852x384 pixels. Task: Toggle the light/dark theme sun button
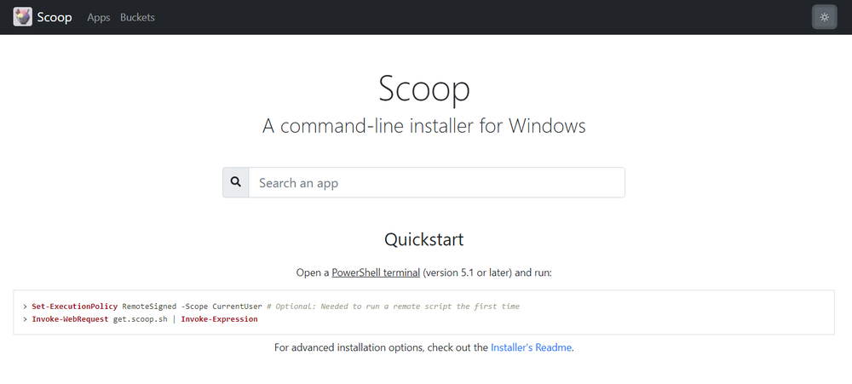click(824, 17)
